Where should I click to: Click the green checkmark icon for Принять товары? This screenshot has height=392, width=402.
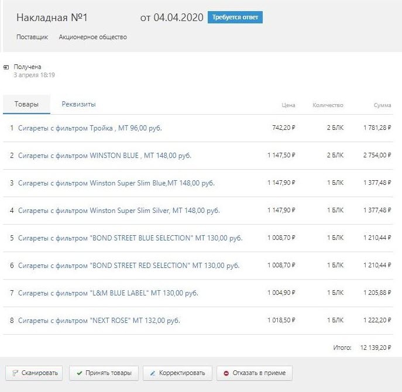pos(80,373)
